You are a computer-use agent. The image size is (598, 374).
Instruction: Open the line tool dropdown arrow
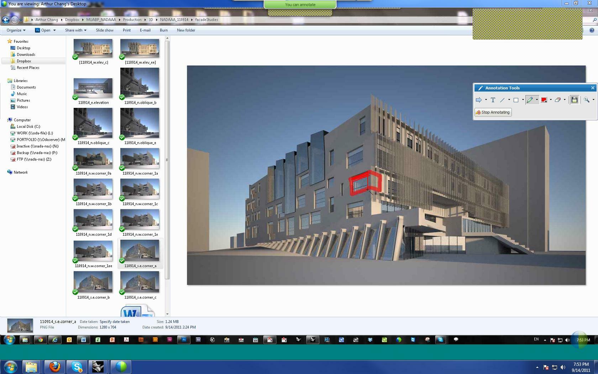(x=509, y=100)
